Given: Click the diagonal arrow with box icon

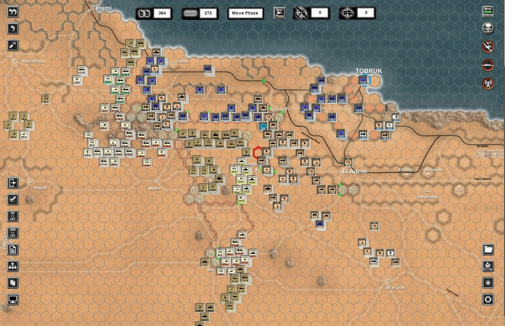Looking at the screenshot, I should pos(13,45).
